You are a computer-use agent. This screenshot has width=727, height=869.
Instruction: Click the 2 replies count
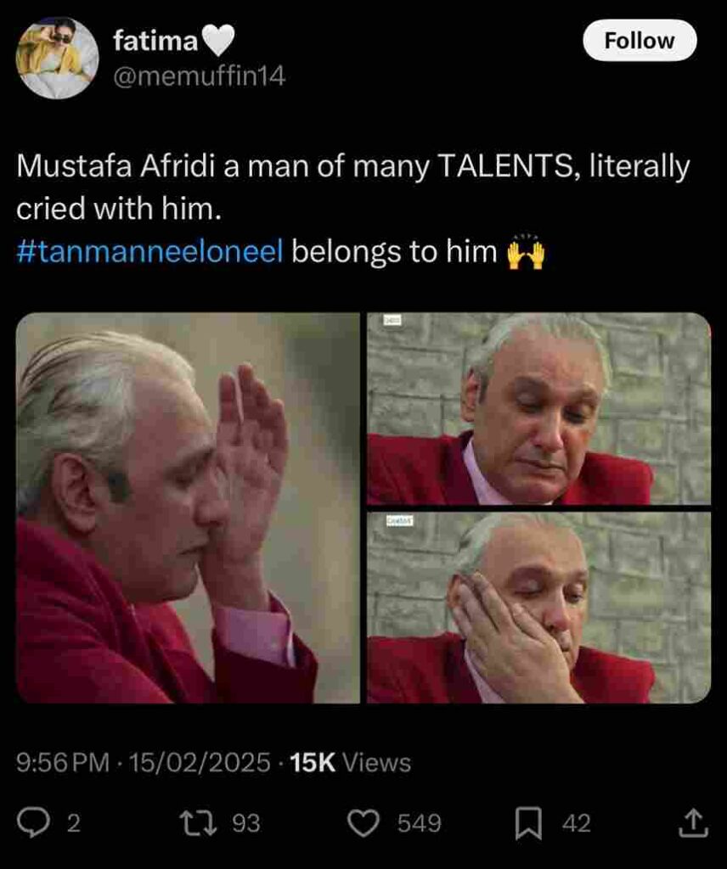coord(74,823)
